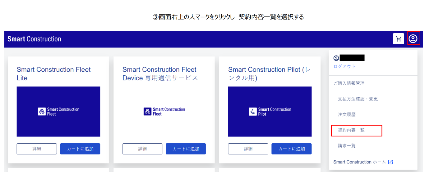Open Smart Construction ホーム link

(x=359, y=162)
